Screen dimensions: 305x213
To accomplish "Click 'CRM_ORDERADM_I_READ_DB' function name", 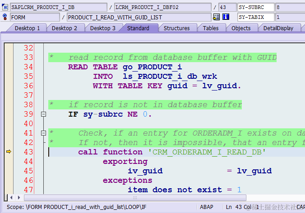I will [x=207, y=152].
